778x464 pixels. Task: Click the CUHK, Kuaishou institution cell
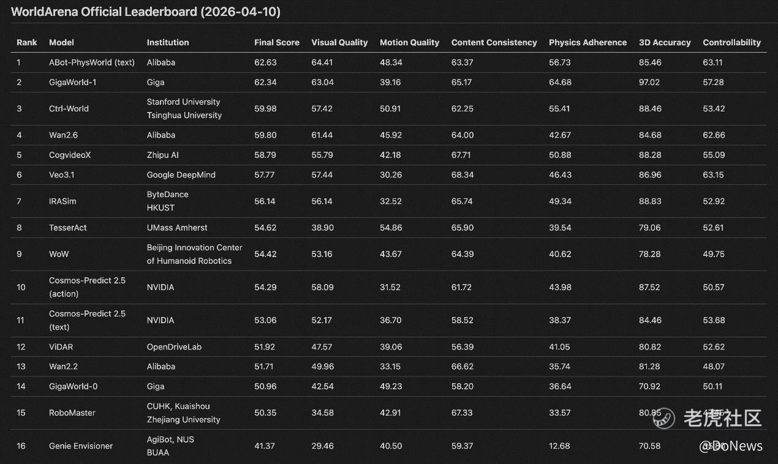pos(184,413)
